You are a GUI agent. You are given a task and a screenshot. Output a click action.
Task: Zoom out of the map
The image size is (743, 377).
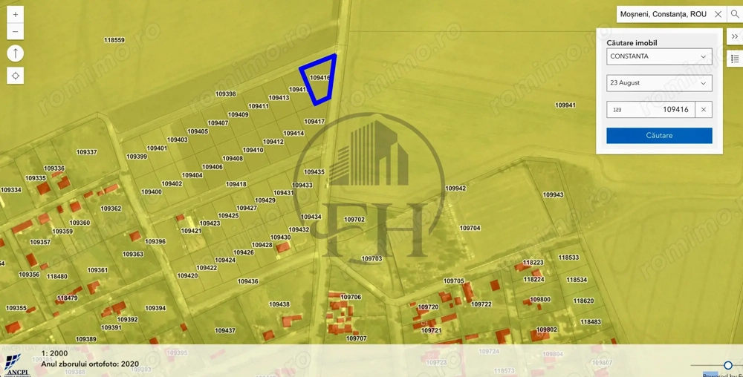pos(16,32)
